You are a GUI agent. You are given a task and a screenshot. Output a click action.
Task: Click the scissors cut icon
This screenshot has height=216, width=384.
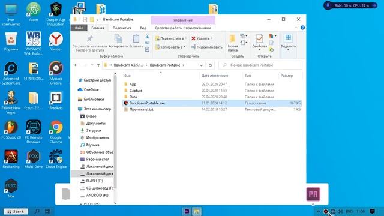pos(147,37)
